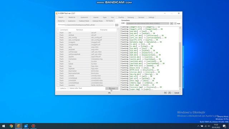Switch to the Oppo tab
This screenshot has height=129, width=229.
point(105,18)
